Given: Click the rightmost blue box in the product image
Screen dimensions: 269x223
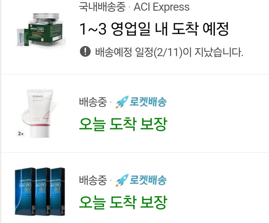Looking at the screenshot, I should point(58,191).
